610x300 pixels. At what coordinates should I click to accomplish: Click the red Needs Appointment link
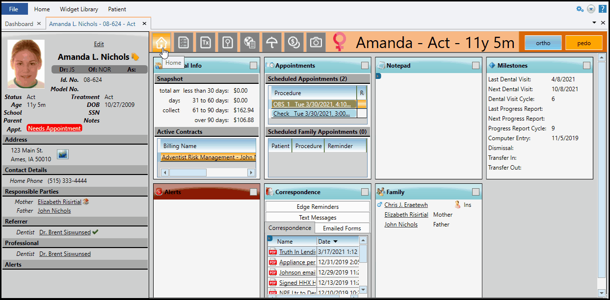54,128
